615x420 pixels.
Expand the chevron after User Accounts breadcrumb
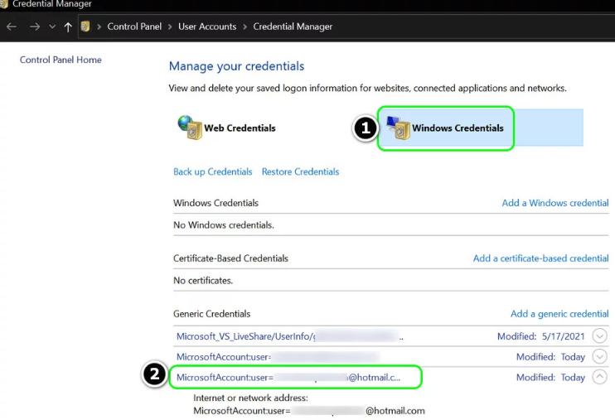point(245,27)
